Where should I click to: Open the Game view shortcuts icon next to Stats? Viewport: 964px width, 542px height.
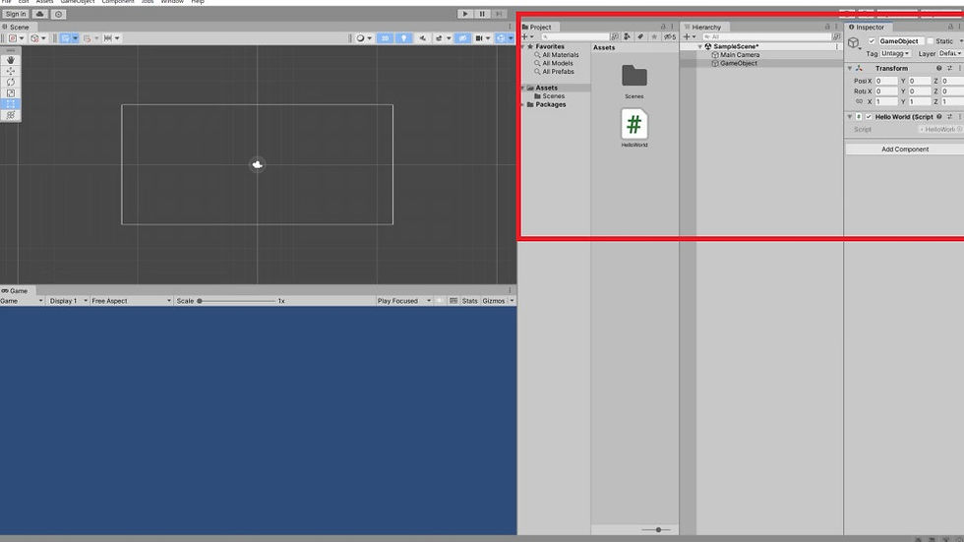[x=453, y=301]
